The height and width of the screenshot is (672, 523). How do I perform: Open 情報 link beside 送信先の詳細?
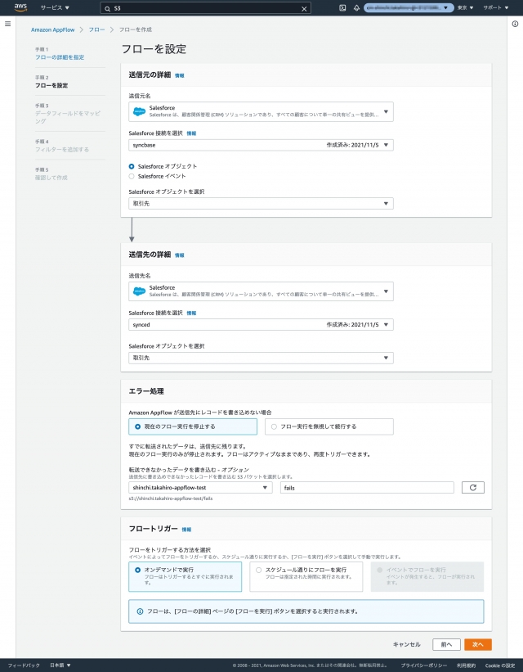[x=179, y=255]
